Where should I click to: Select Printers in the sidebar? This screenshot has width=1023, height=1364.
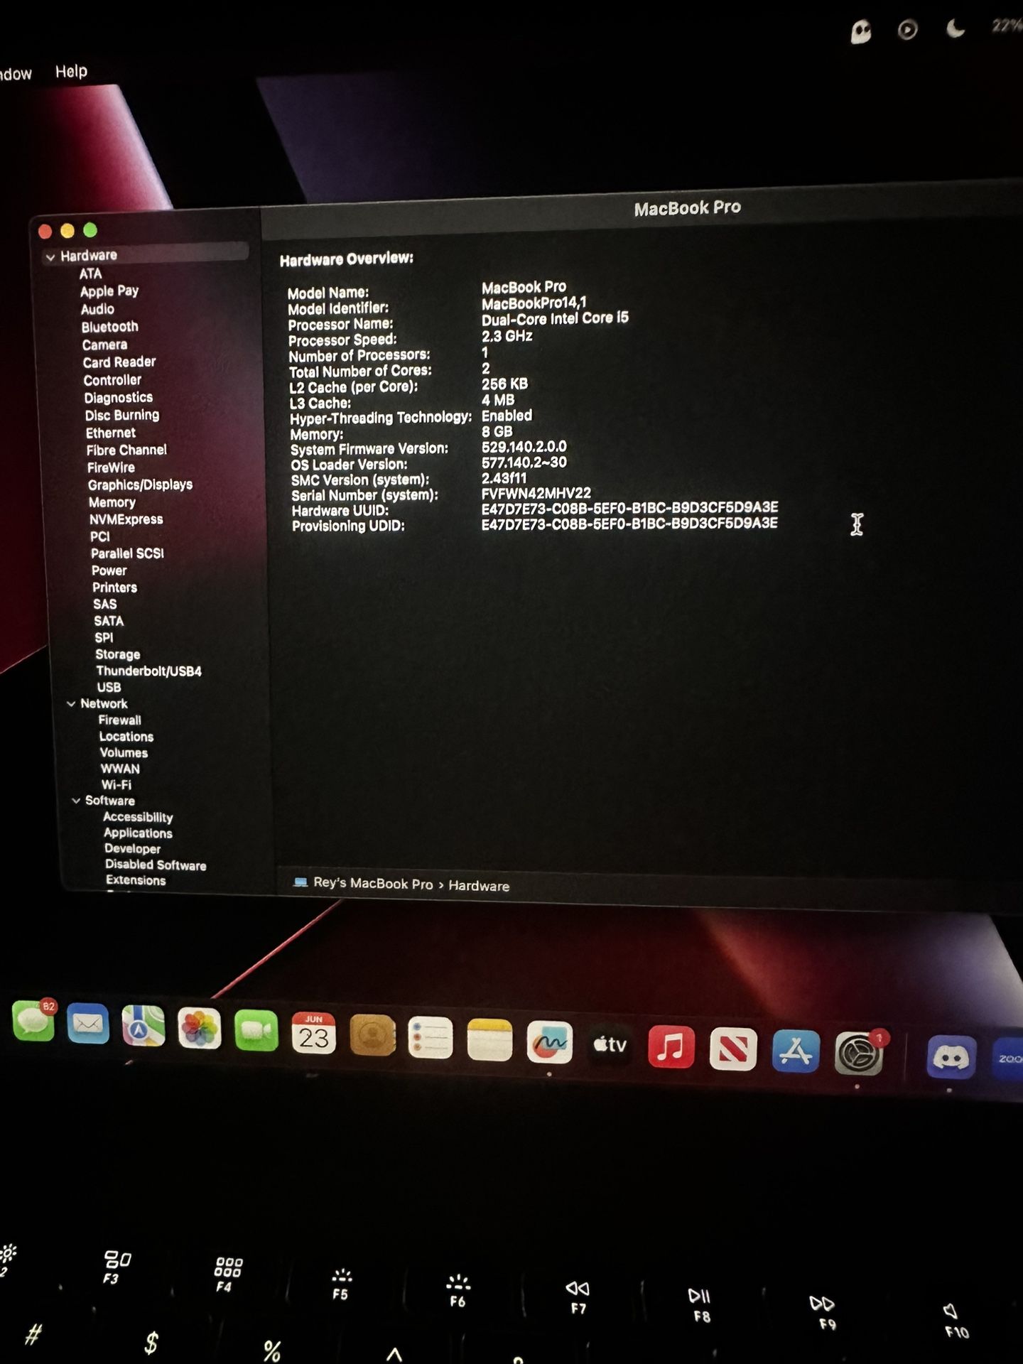[x=114, y=588]
